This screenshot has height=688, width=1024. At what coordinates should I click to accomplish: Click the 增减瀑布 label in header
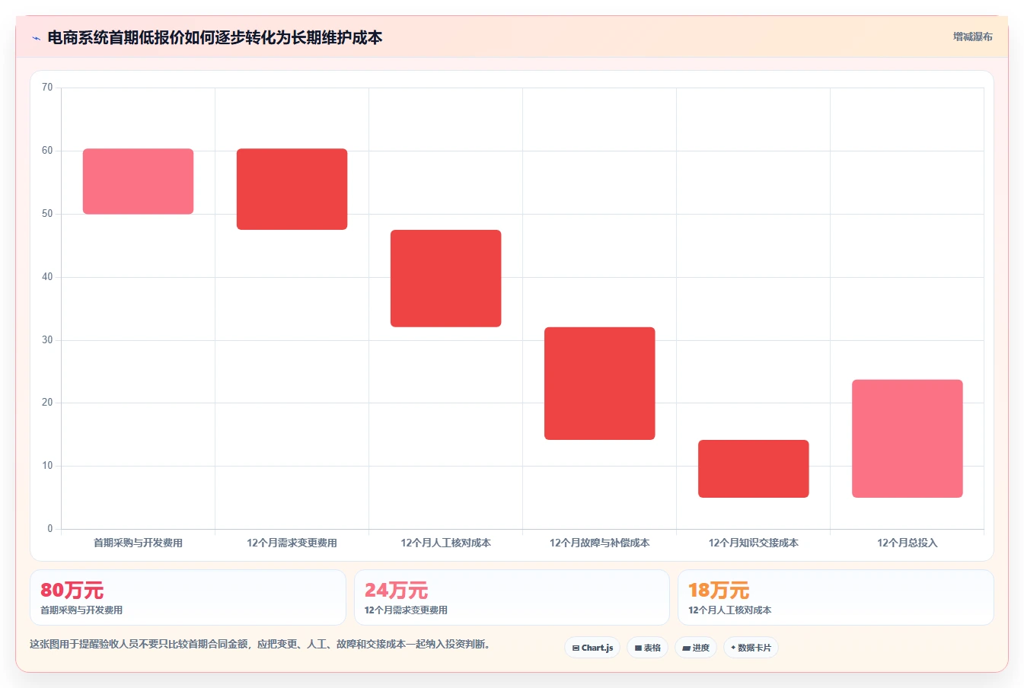[x=972, y=37]
